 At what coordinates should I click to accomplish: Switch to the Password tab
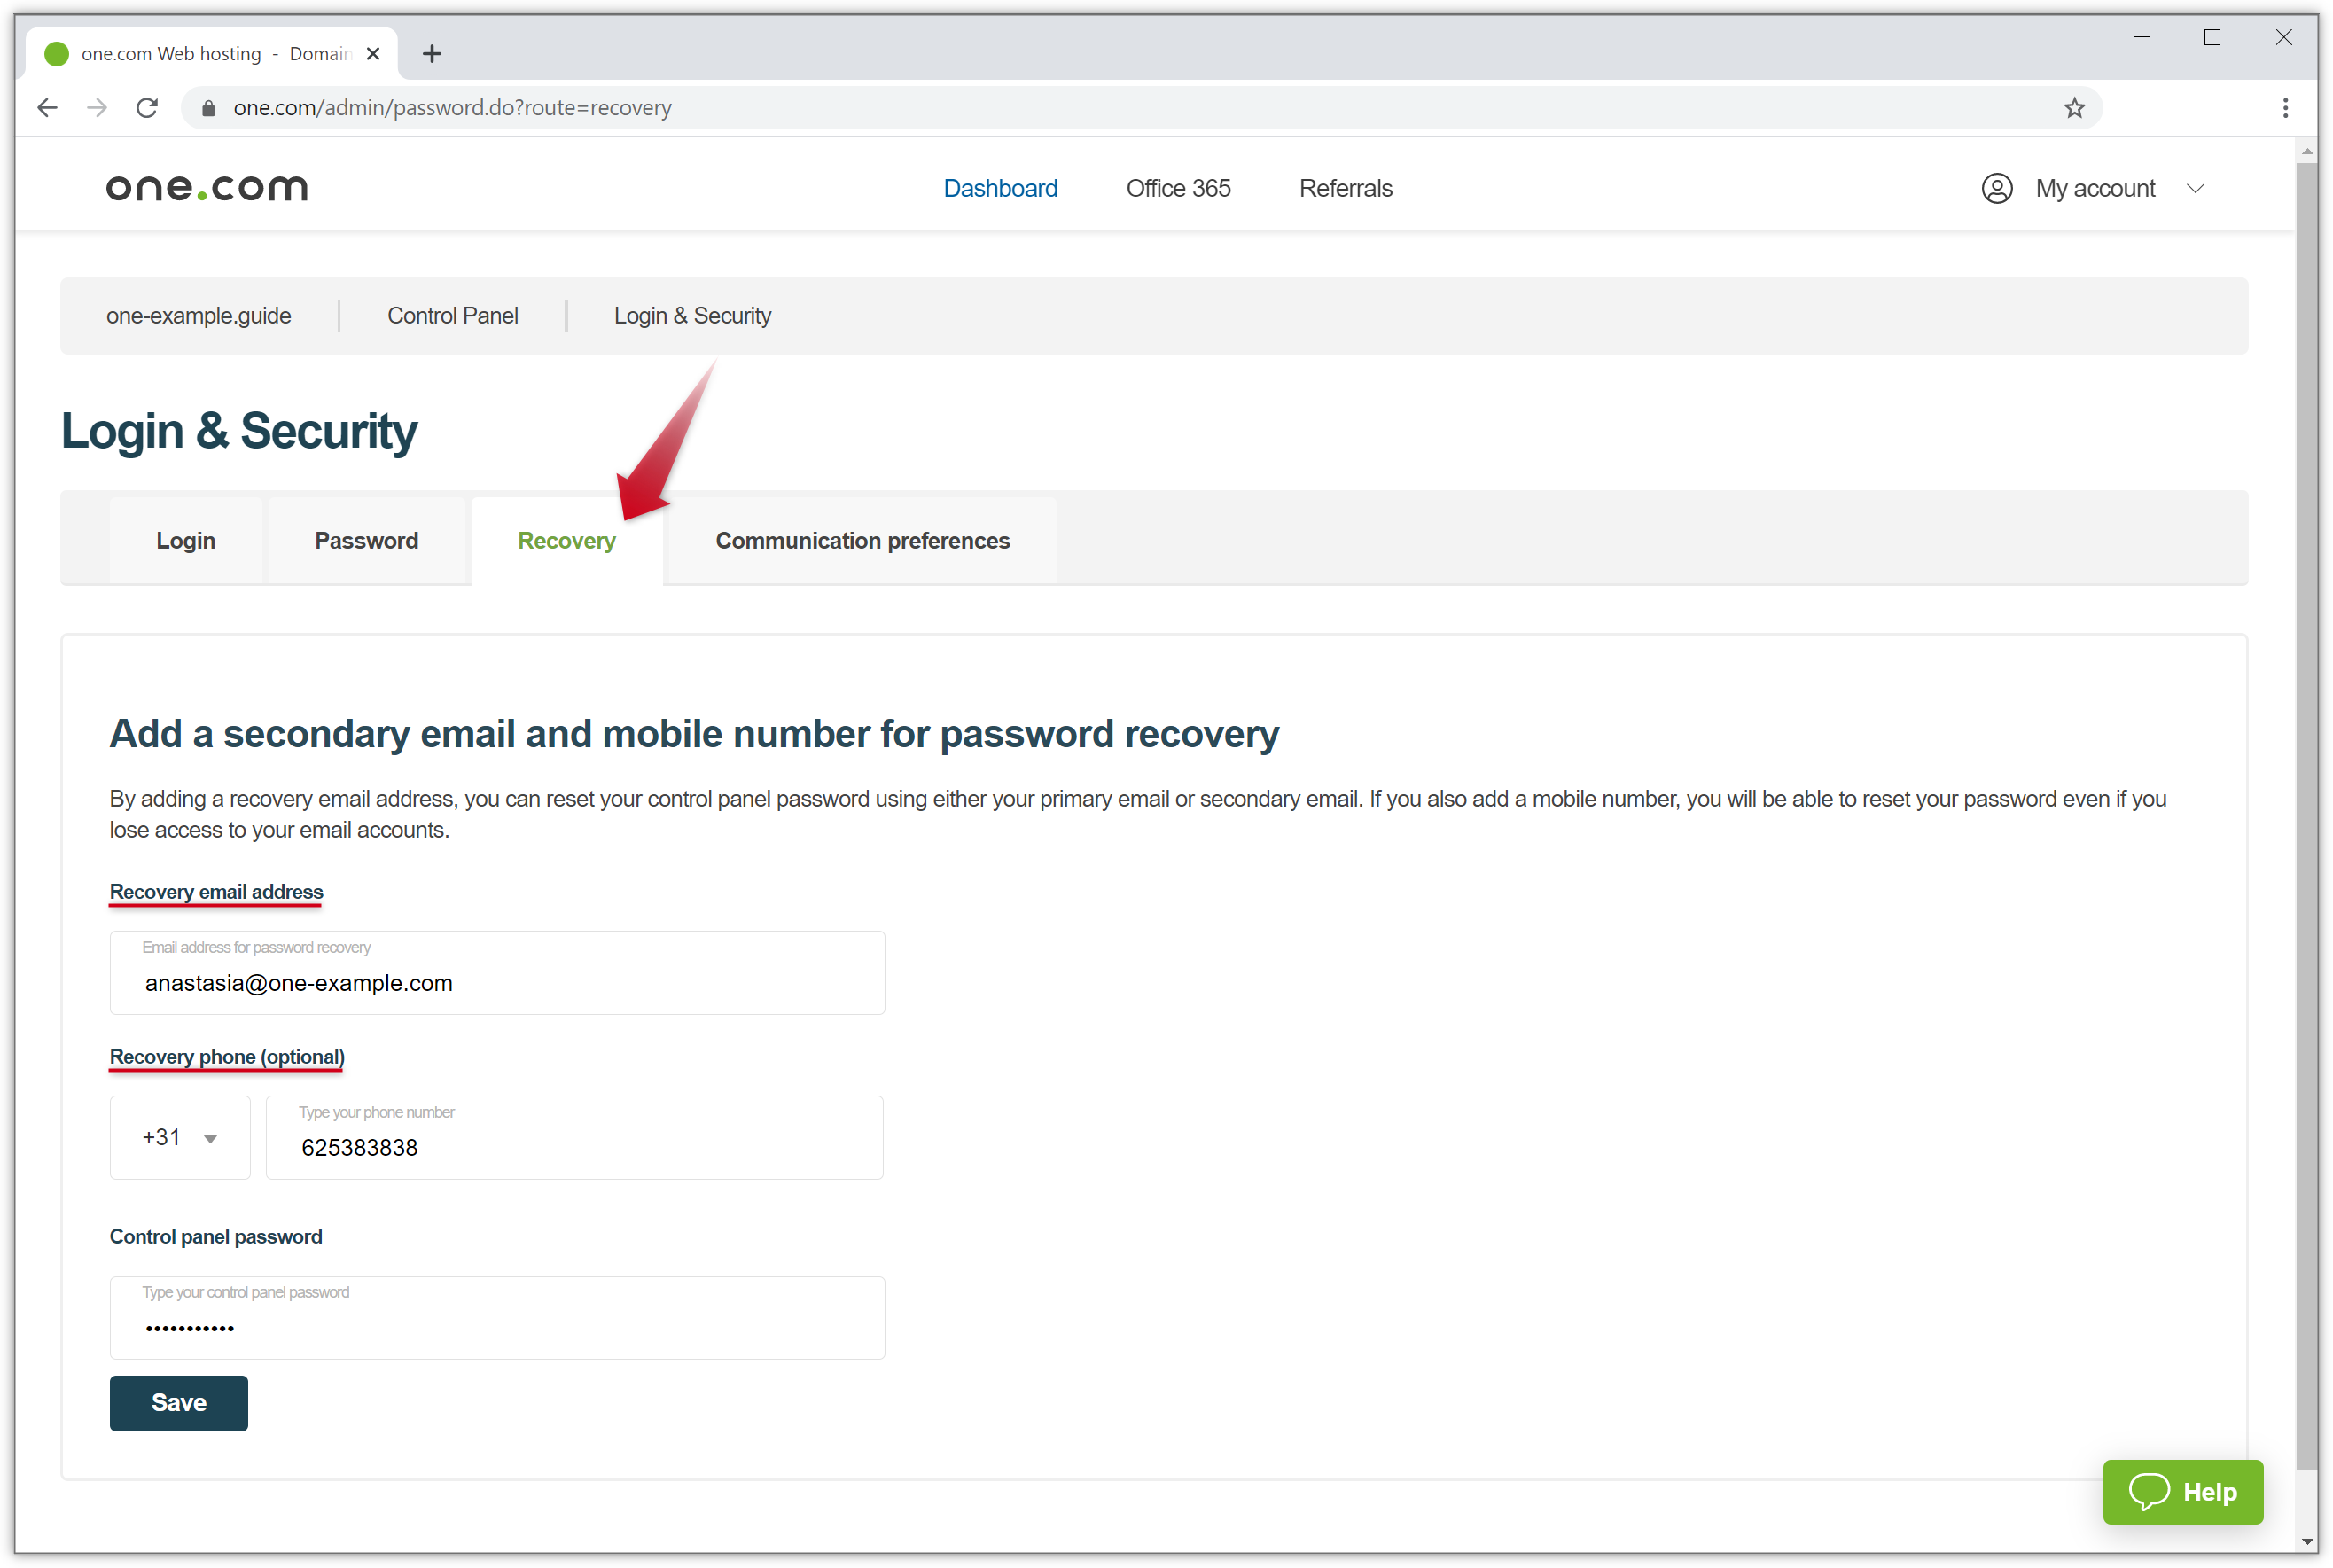coord(366,541)
